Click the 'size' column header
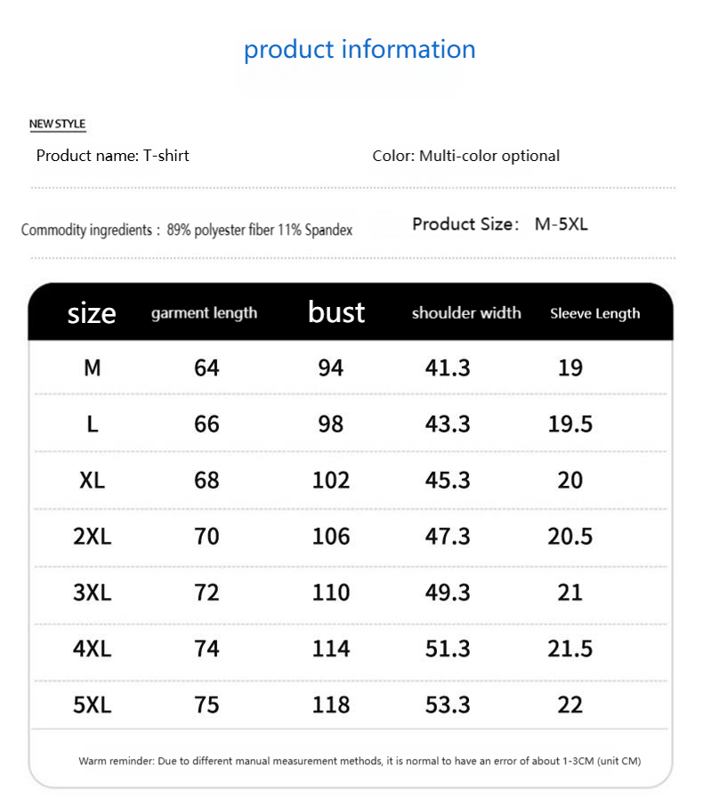 coord(92,313)
